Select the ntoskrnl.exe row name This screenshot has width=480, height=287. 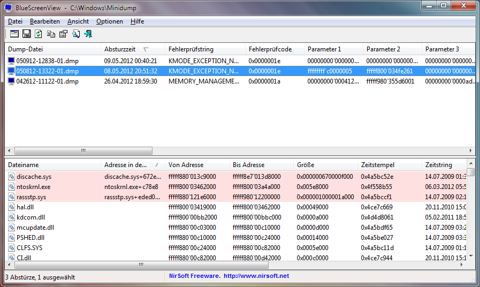[x=33, y=186]
